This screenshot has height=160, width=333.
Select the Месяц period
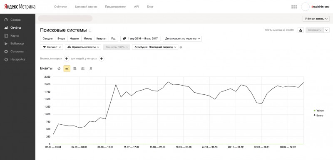(87, 39)
